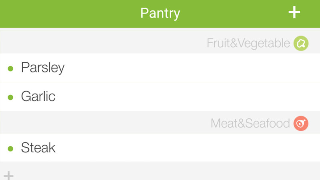Screen dimensions: 320x180
Task: Click the green Fruit&Vegetable category icon
Action: (301, 43)
